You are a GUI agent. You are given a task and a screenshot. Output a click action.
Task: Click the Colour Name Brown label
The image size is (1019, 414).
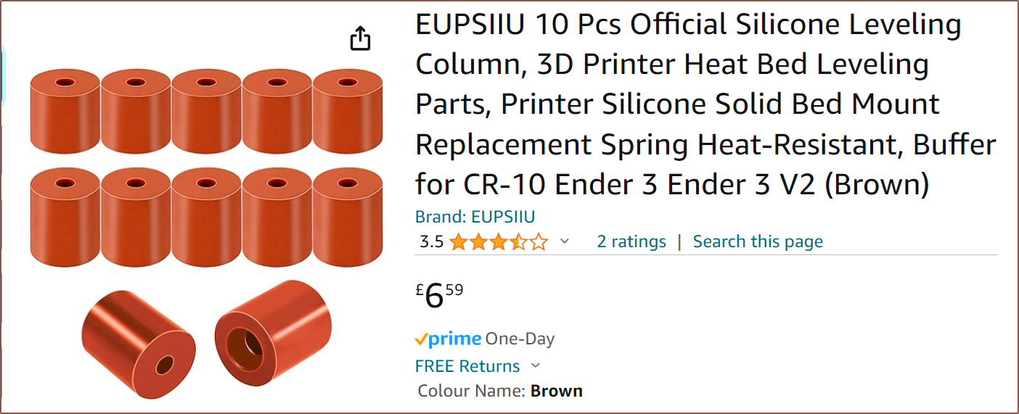pyautogui.click(x=500, y=392)
